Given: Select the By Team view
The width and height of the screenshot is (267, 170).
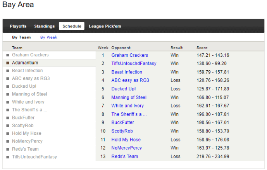Looking at the screenshot, I should coord(21,37).
